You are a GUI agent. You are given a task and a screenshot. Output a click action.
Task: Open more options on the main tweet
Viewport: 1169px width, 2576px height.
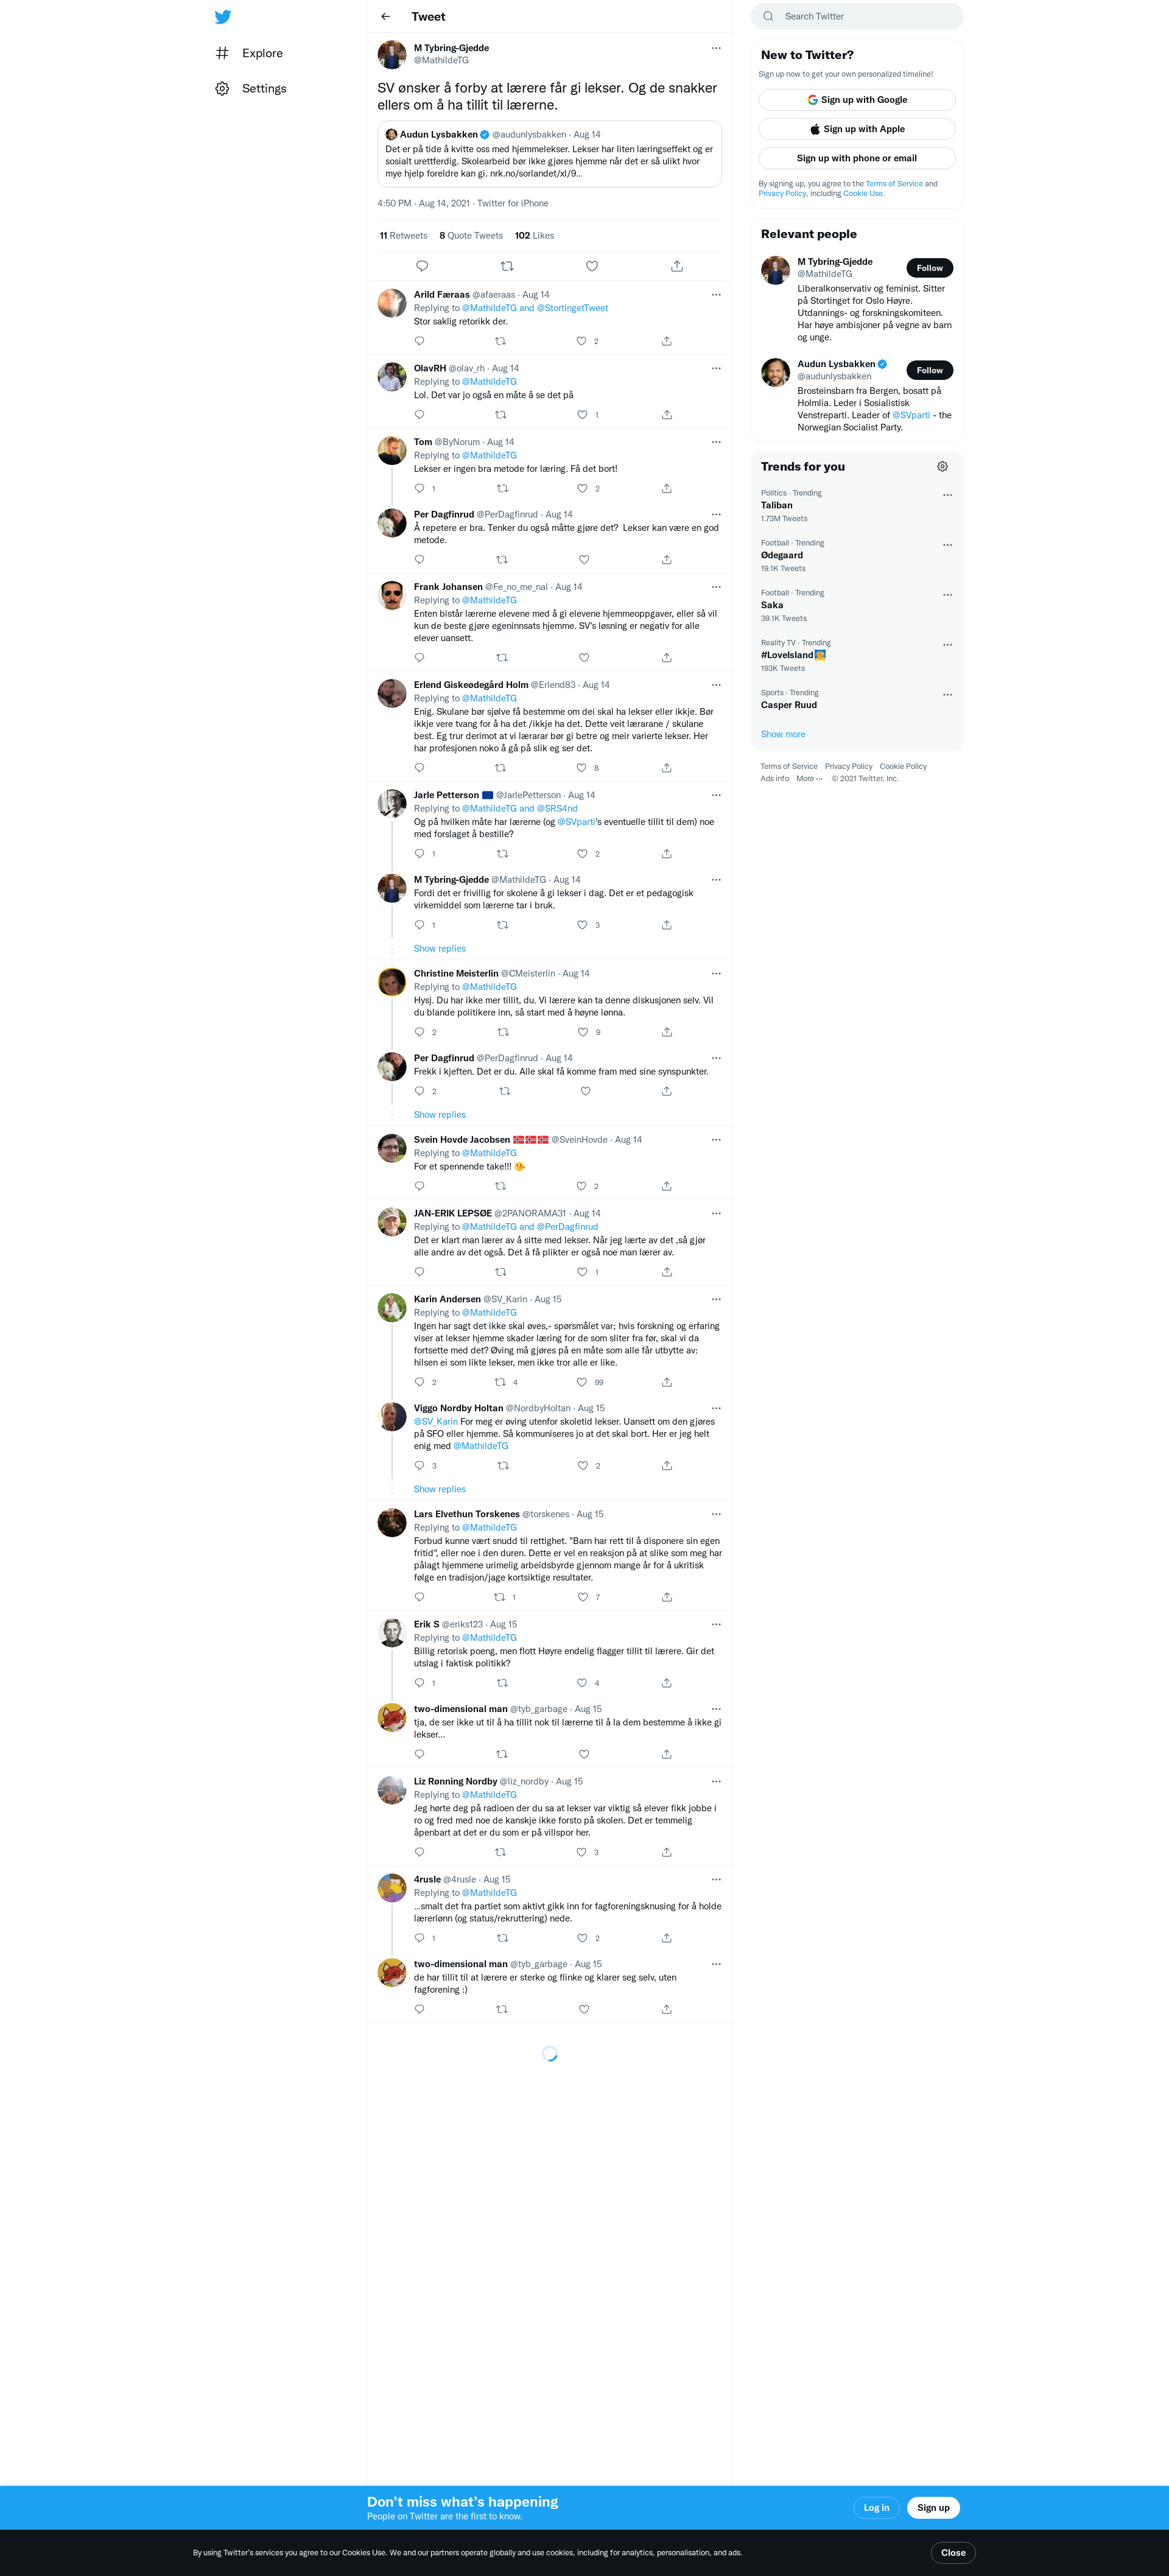(716, 48)
